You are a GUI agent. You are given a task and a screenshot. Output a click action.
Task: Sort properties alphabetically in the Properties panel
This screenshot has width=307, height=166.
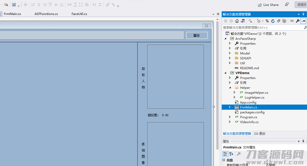(x=231, y=154)
